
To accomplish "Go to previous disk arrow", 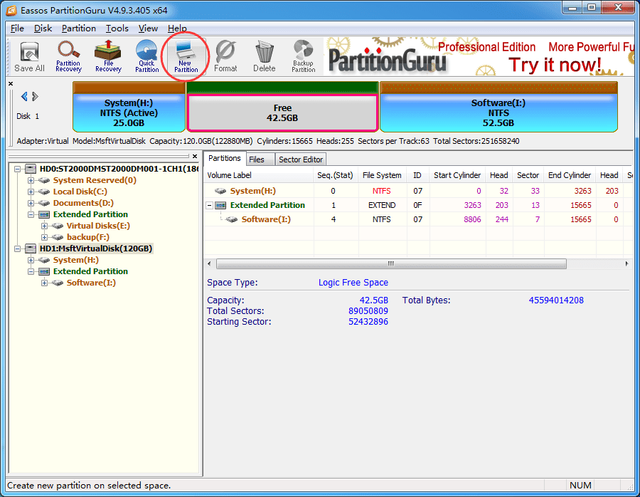I will 24,96.
